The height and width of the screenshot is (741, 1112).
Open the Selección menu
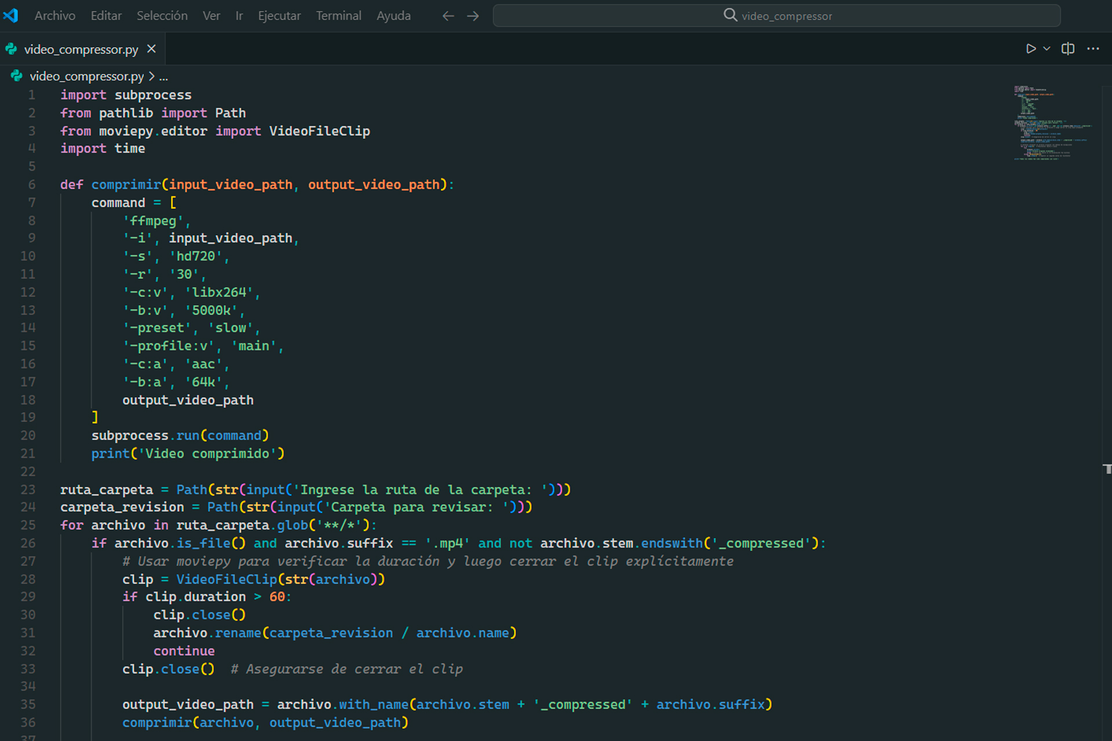[x=162, y=16]
